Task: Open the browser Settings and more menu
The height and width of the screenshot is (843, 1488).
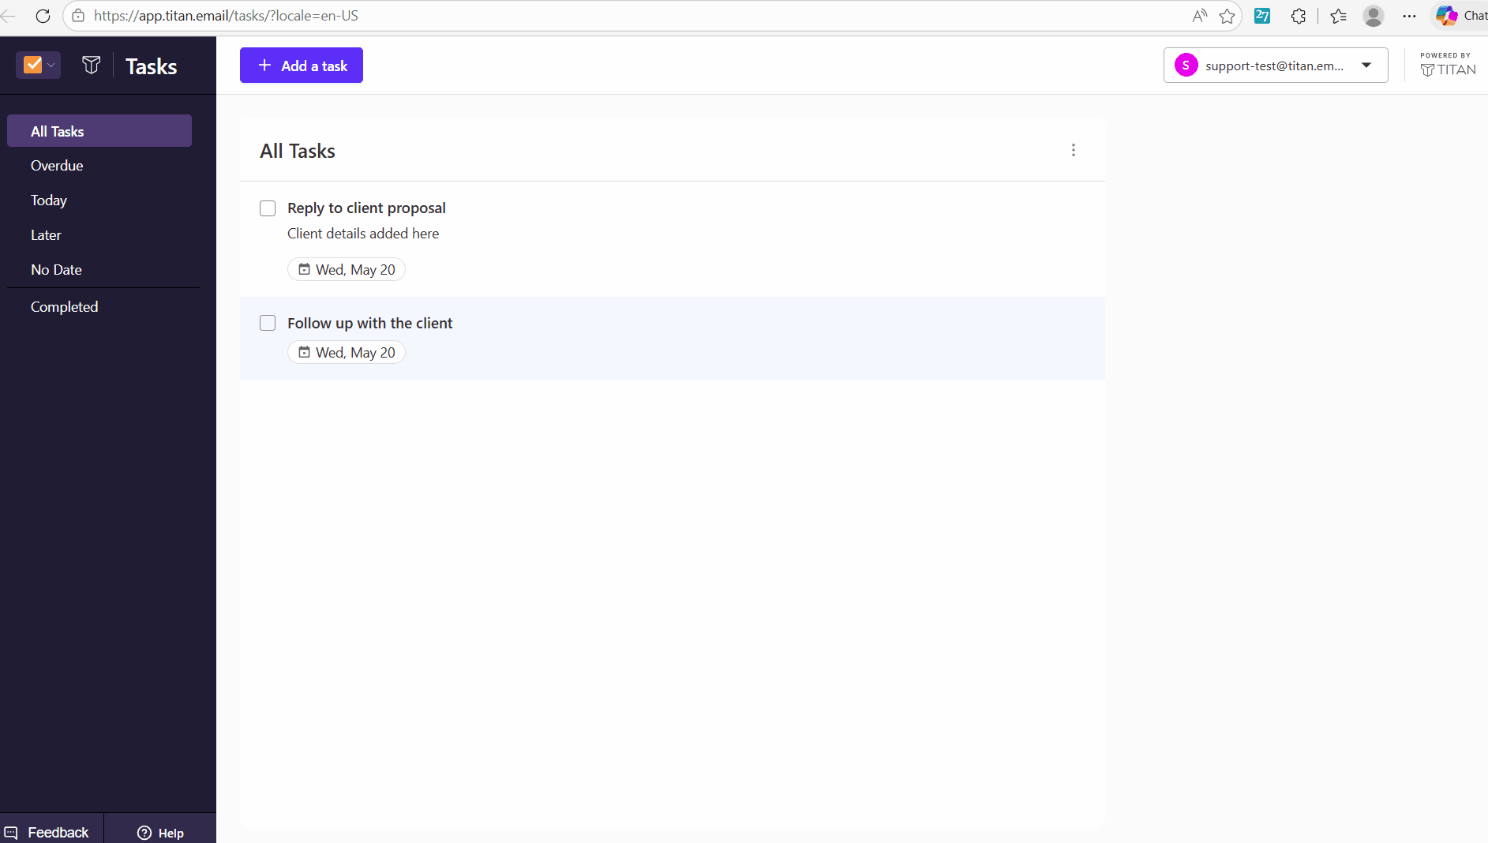Action: (x=1409, y=16)
